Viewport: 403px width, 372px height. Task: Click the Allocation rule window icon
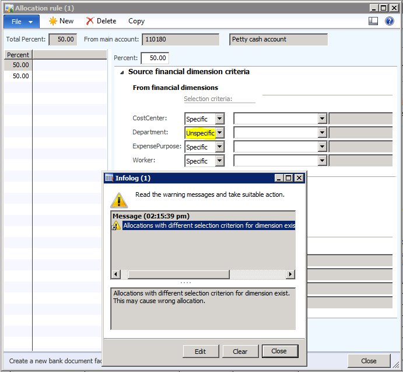pyautogui.click(x=8, y=8)
